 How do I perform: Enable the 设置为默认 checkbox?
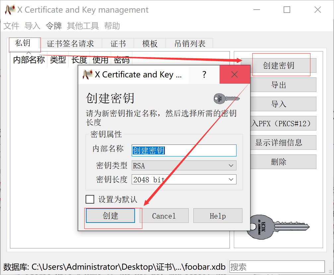(x=90, y=199)
